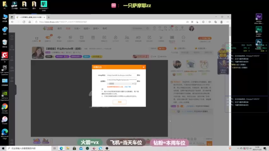This screenshot has height=151, width=269.
Task: Close the orange stream-info dialog with X
Action: click(144, 67)
